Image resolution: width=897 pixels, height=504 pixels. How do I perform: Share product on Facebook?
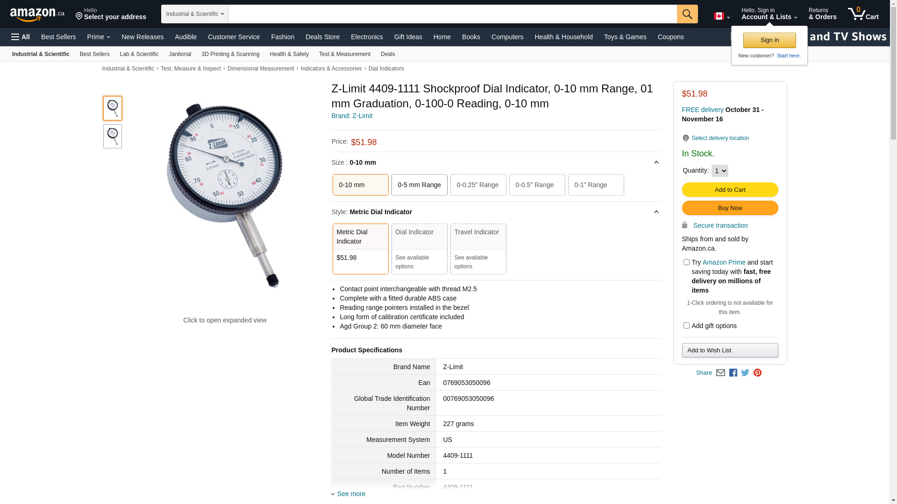(733, 373)
